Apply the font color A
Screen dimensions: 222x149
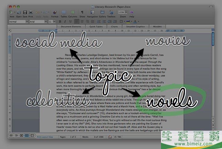pos(135,22)
